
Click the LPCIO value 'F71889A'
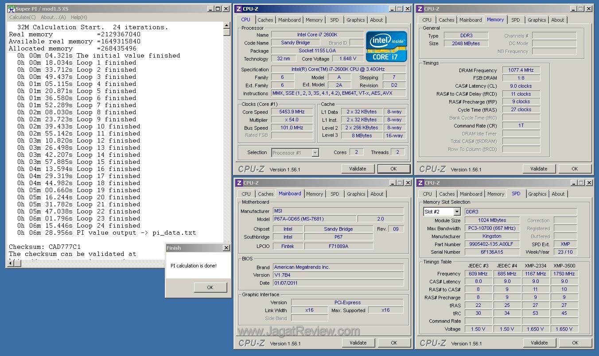(x=338, y=246)
